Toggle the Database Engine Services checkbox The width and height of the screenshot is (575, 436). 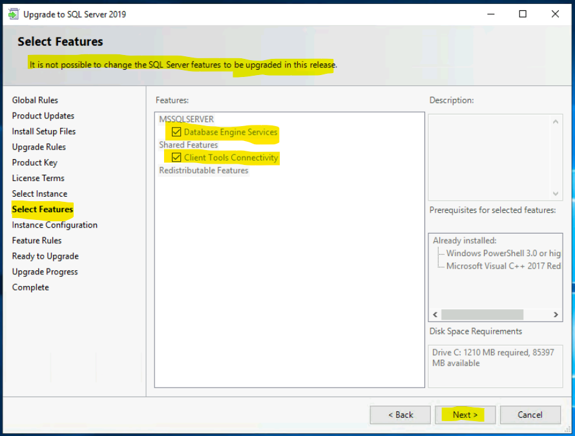point(176,132)
